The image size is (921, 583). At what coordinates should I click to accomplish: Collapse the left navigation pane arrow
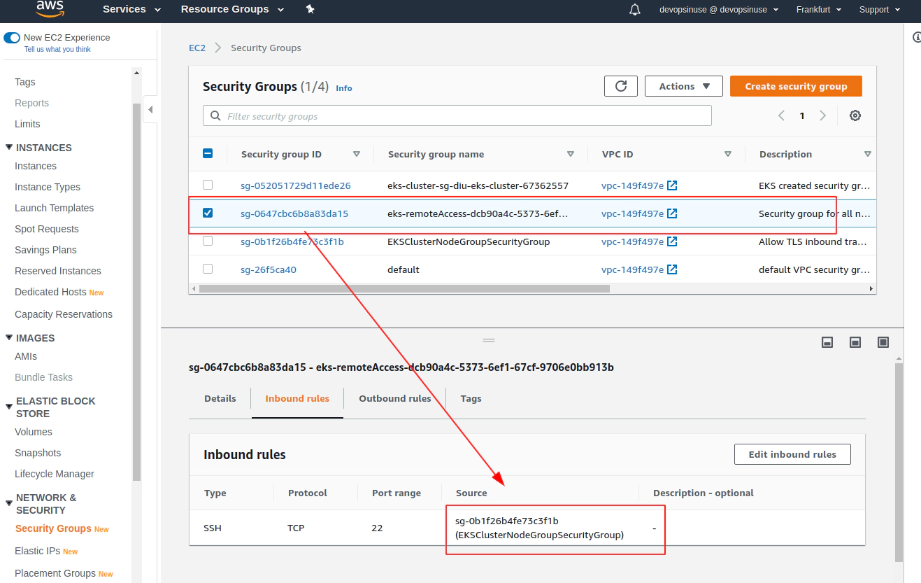pos(150,110)
